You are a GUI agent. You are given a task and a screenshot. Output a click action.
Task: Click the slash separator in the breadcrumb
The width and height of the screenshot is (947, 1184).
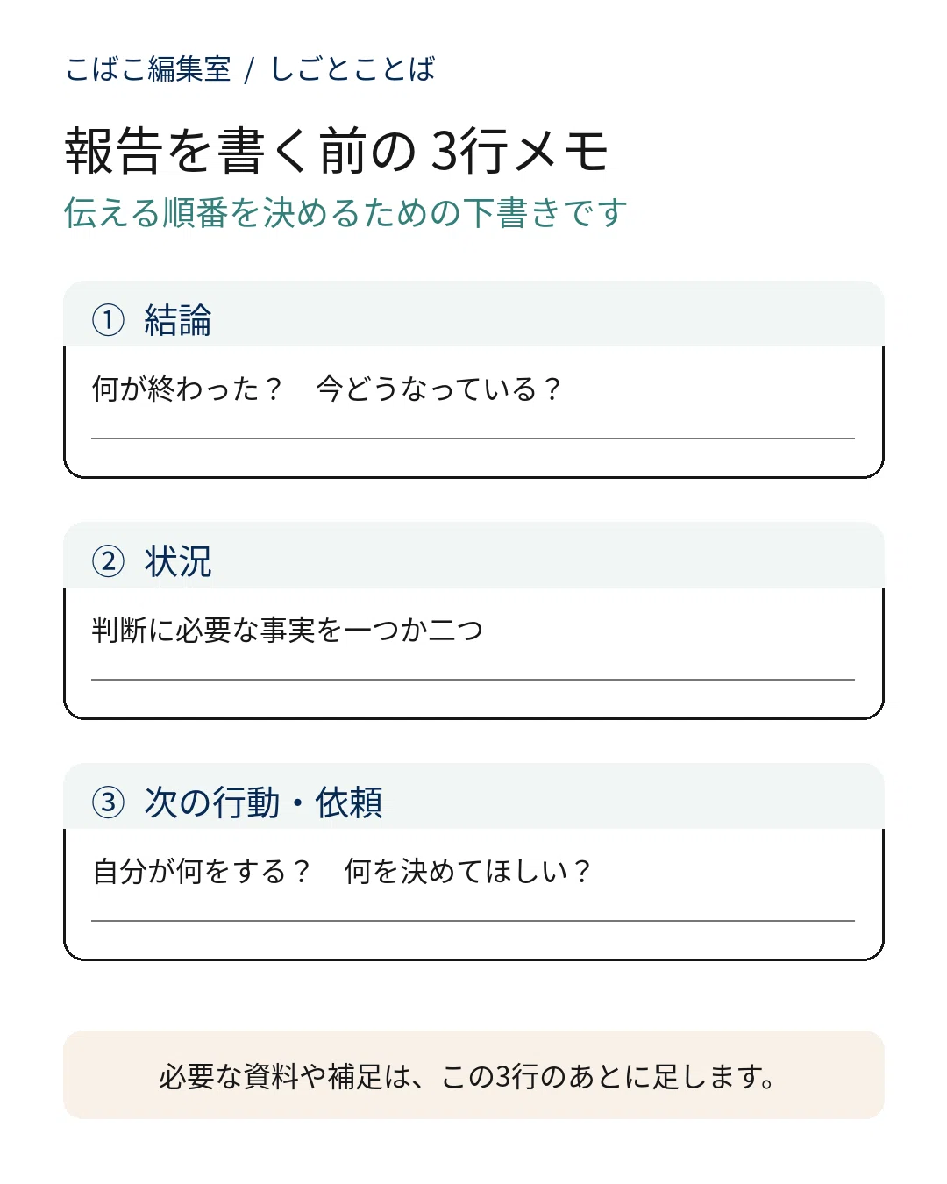click(x=250, y=69)
